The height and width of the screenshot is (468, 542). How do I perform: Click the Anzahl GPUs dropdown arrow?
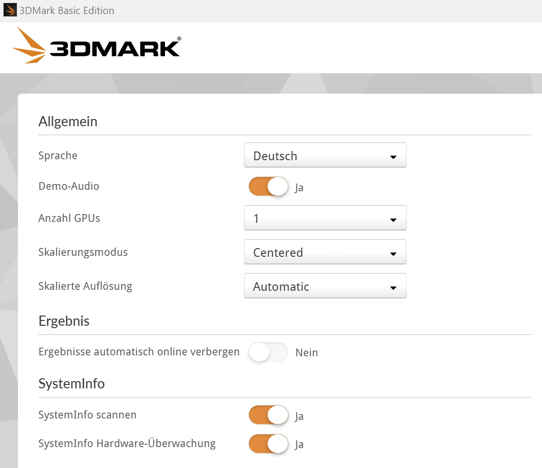(x=393, y=220)
